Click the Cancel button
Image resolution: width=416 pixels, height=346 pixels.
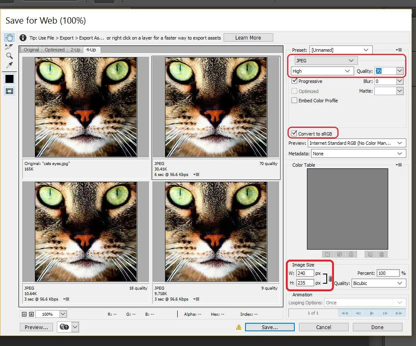[x=324, y=327]
